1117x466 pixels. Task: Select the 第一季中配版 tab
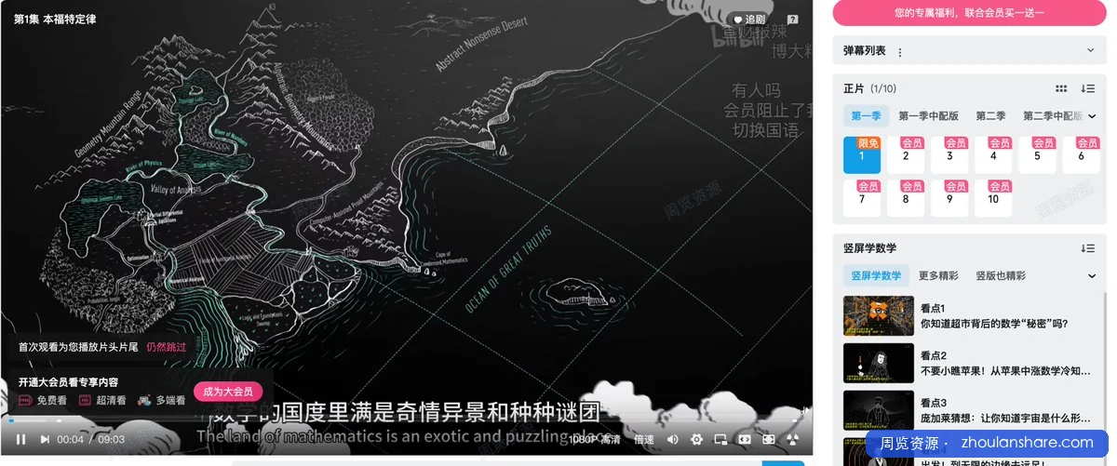pyautogui.click(x=928, y=116)
